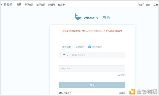
Task: Click the 还没有账号? text
Action: click(65, 93)
